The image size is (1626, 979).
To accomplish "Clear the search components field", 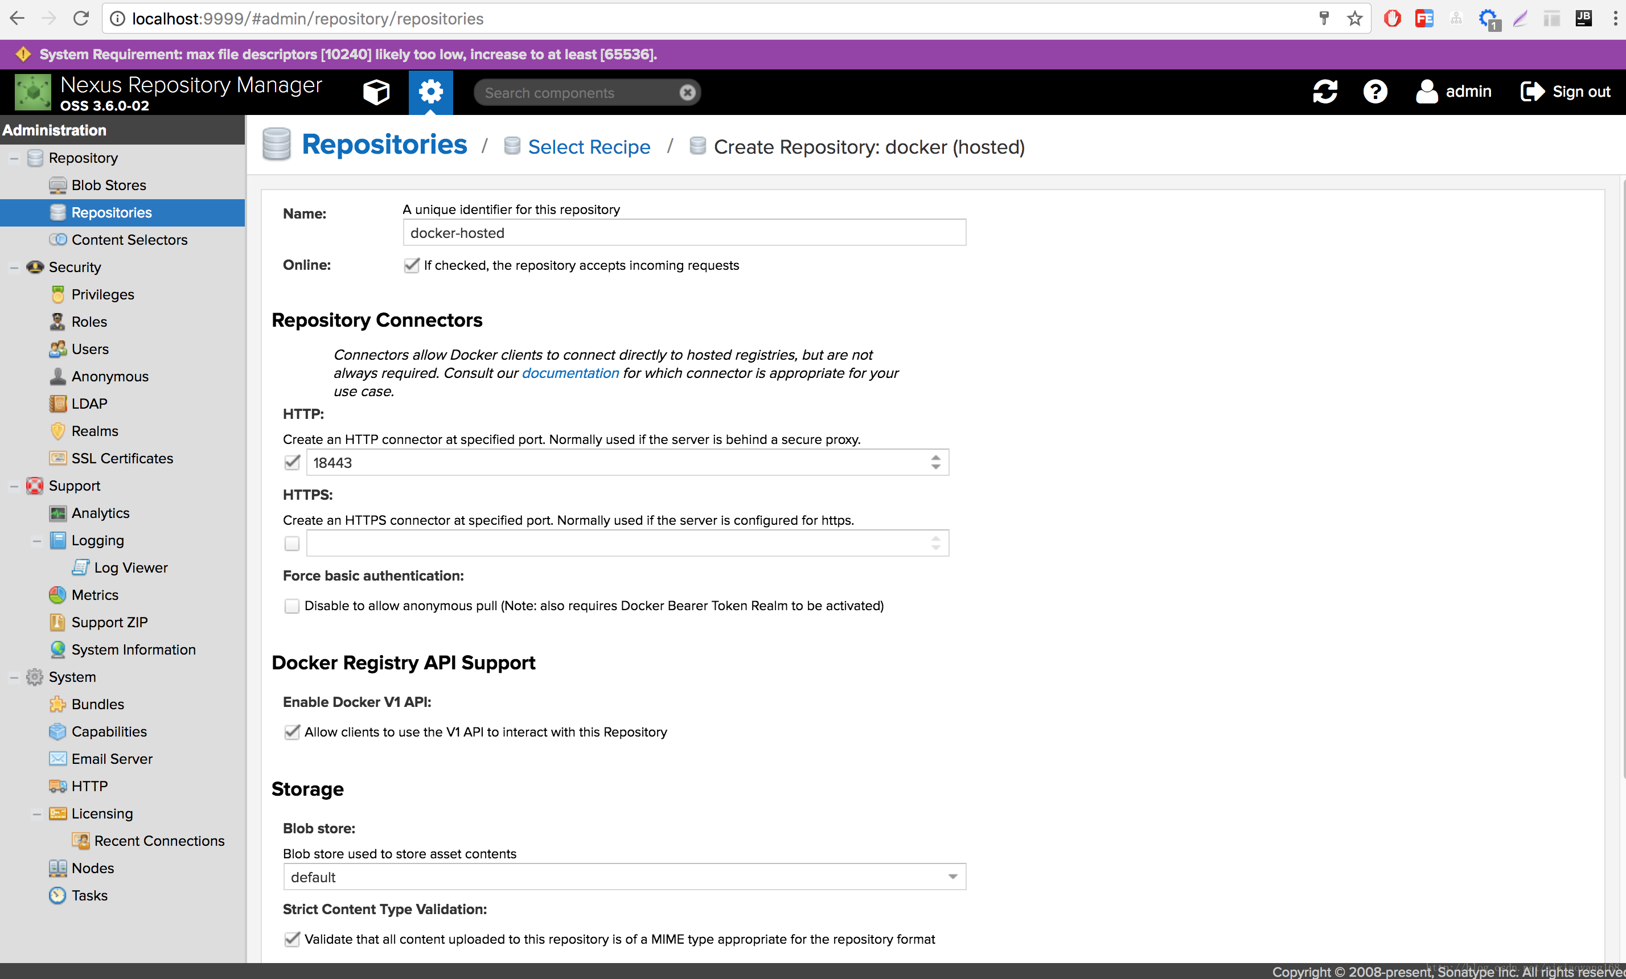I will point(687,92).
